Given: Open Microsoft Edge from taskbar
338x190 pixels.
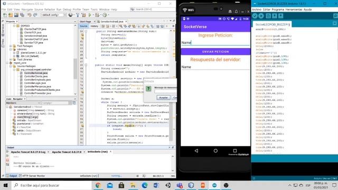Looking at the screenshot, I should pos(145,185).
